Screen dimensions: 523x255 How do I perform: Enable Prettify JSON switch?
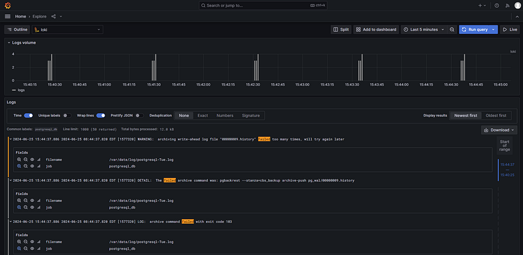point(140,116)
